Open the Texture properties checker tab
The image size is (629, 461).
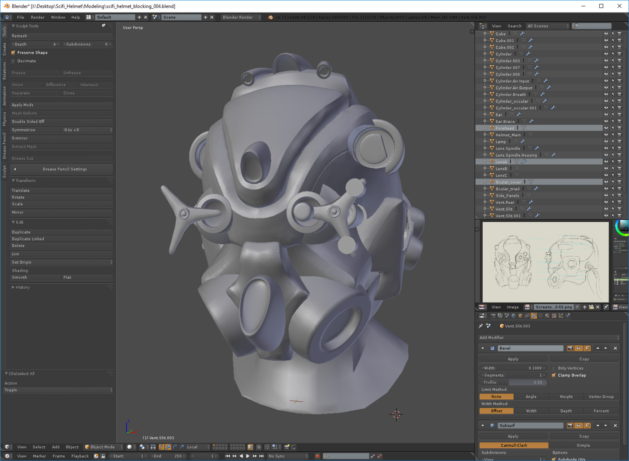[554, 316]
